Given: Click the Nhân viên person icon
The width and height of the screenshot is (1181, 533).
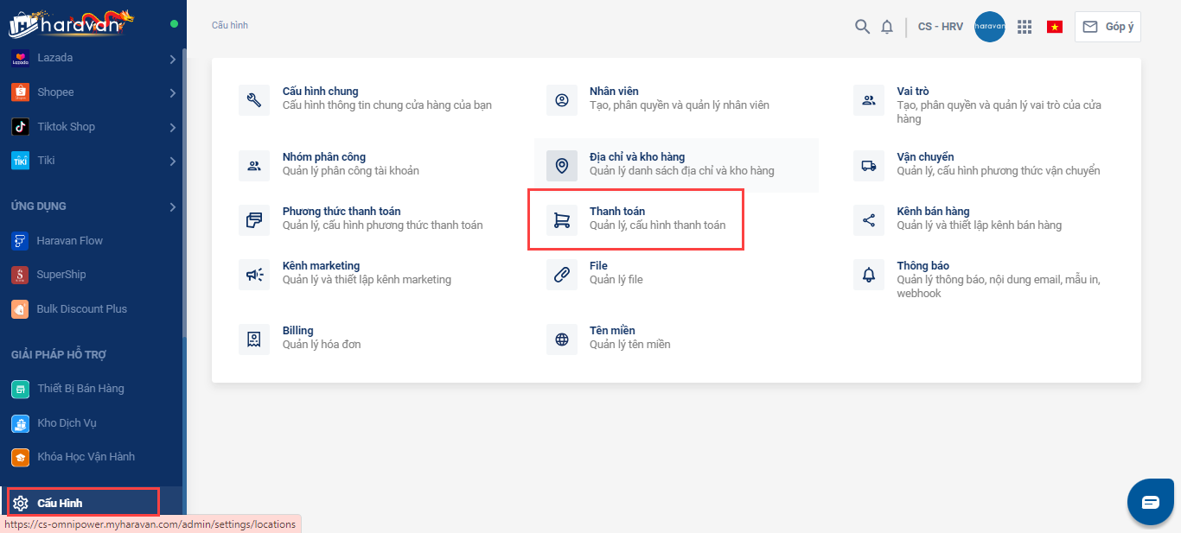Looking at the screenshot, I should pyautogui.click(x=562, y=100).
